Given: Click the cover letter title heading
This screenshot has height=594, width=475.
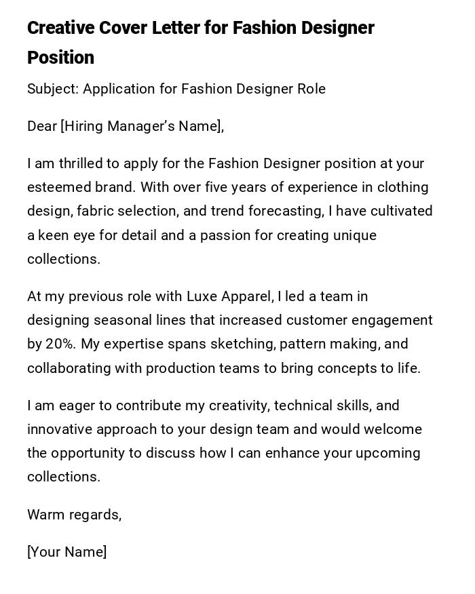Looking at the screenshot, I should (x=201, y=42).
